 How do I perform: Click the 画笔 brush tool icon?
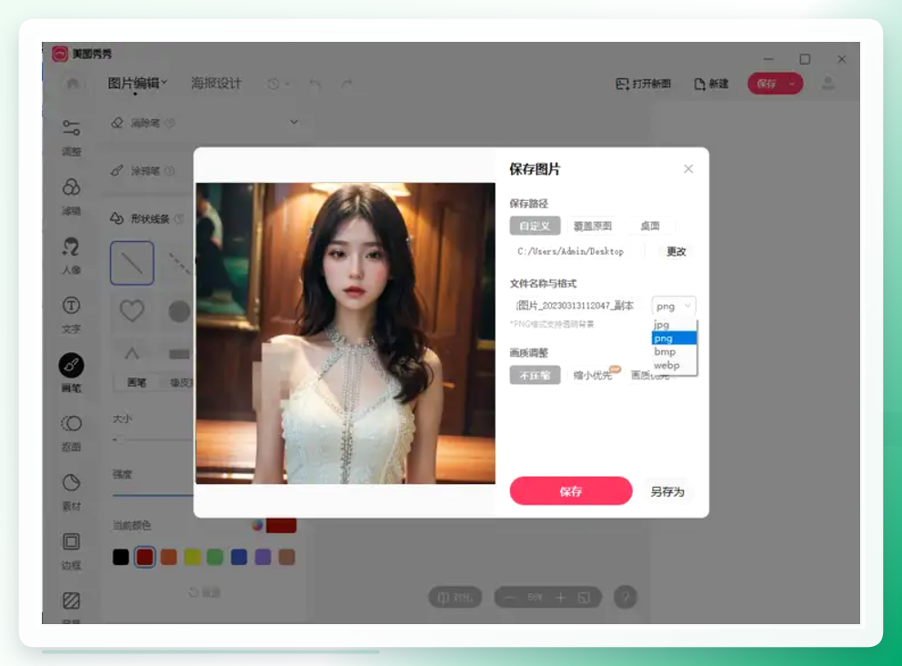point(71,365)
